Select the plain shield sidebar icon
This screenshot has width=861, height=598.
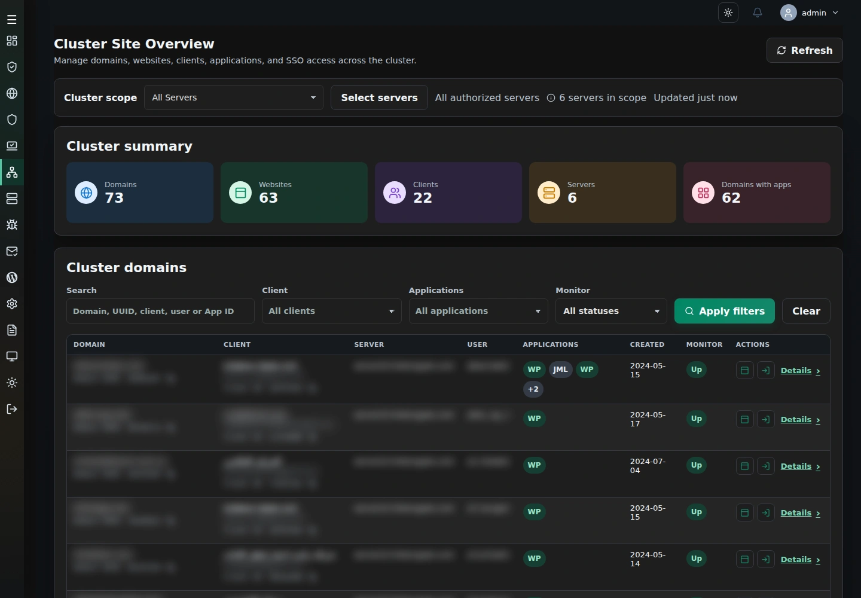(12, 120)
